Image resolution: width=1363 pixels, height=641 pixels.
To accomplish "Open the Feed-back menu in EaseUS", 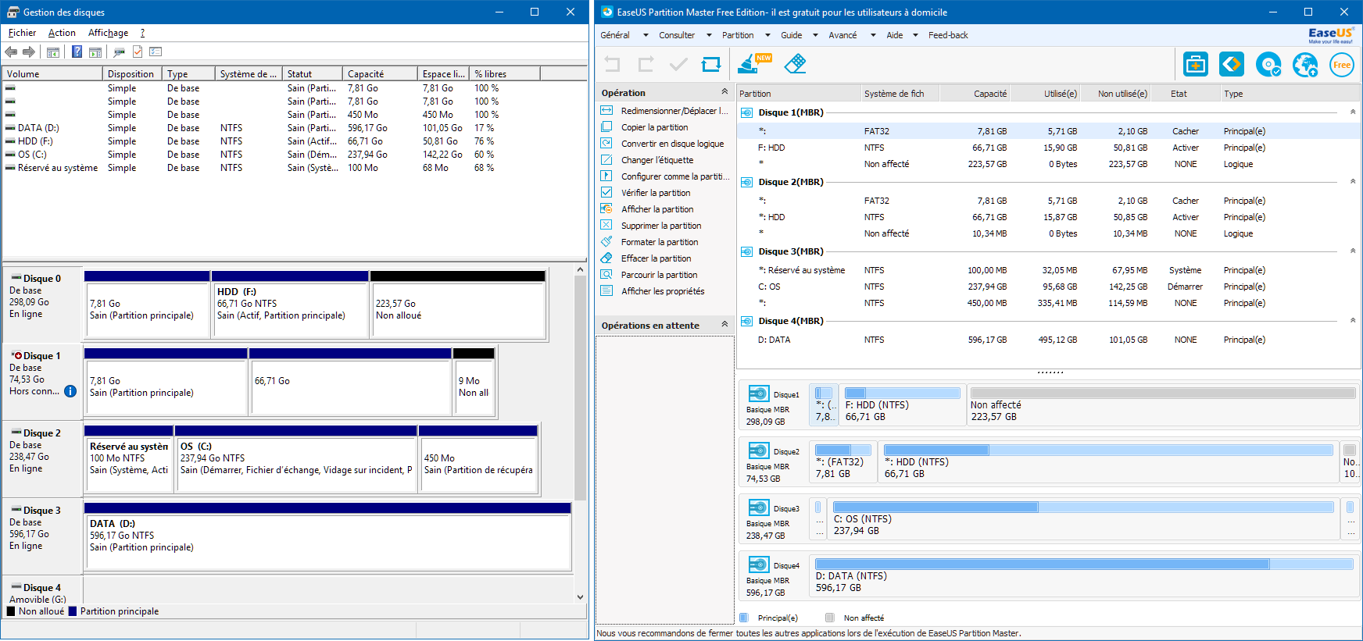I will click(x=948, y=35).
